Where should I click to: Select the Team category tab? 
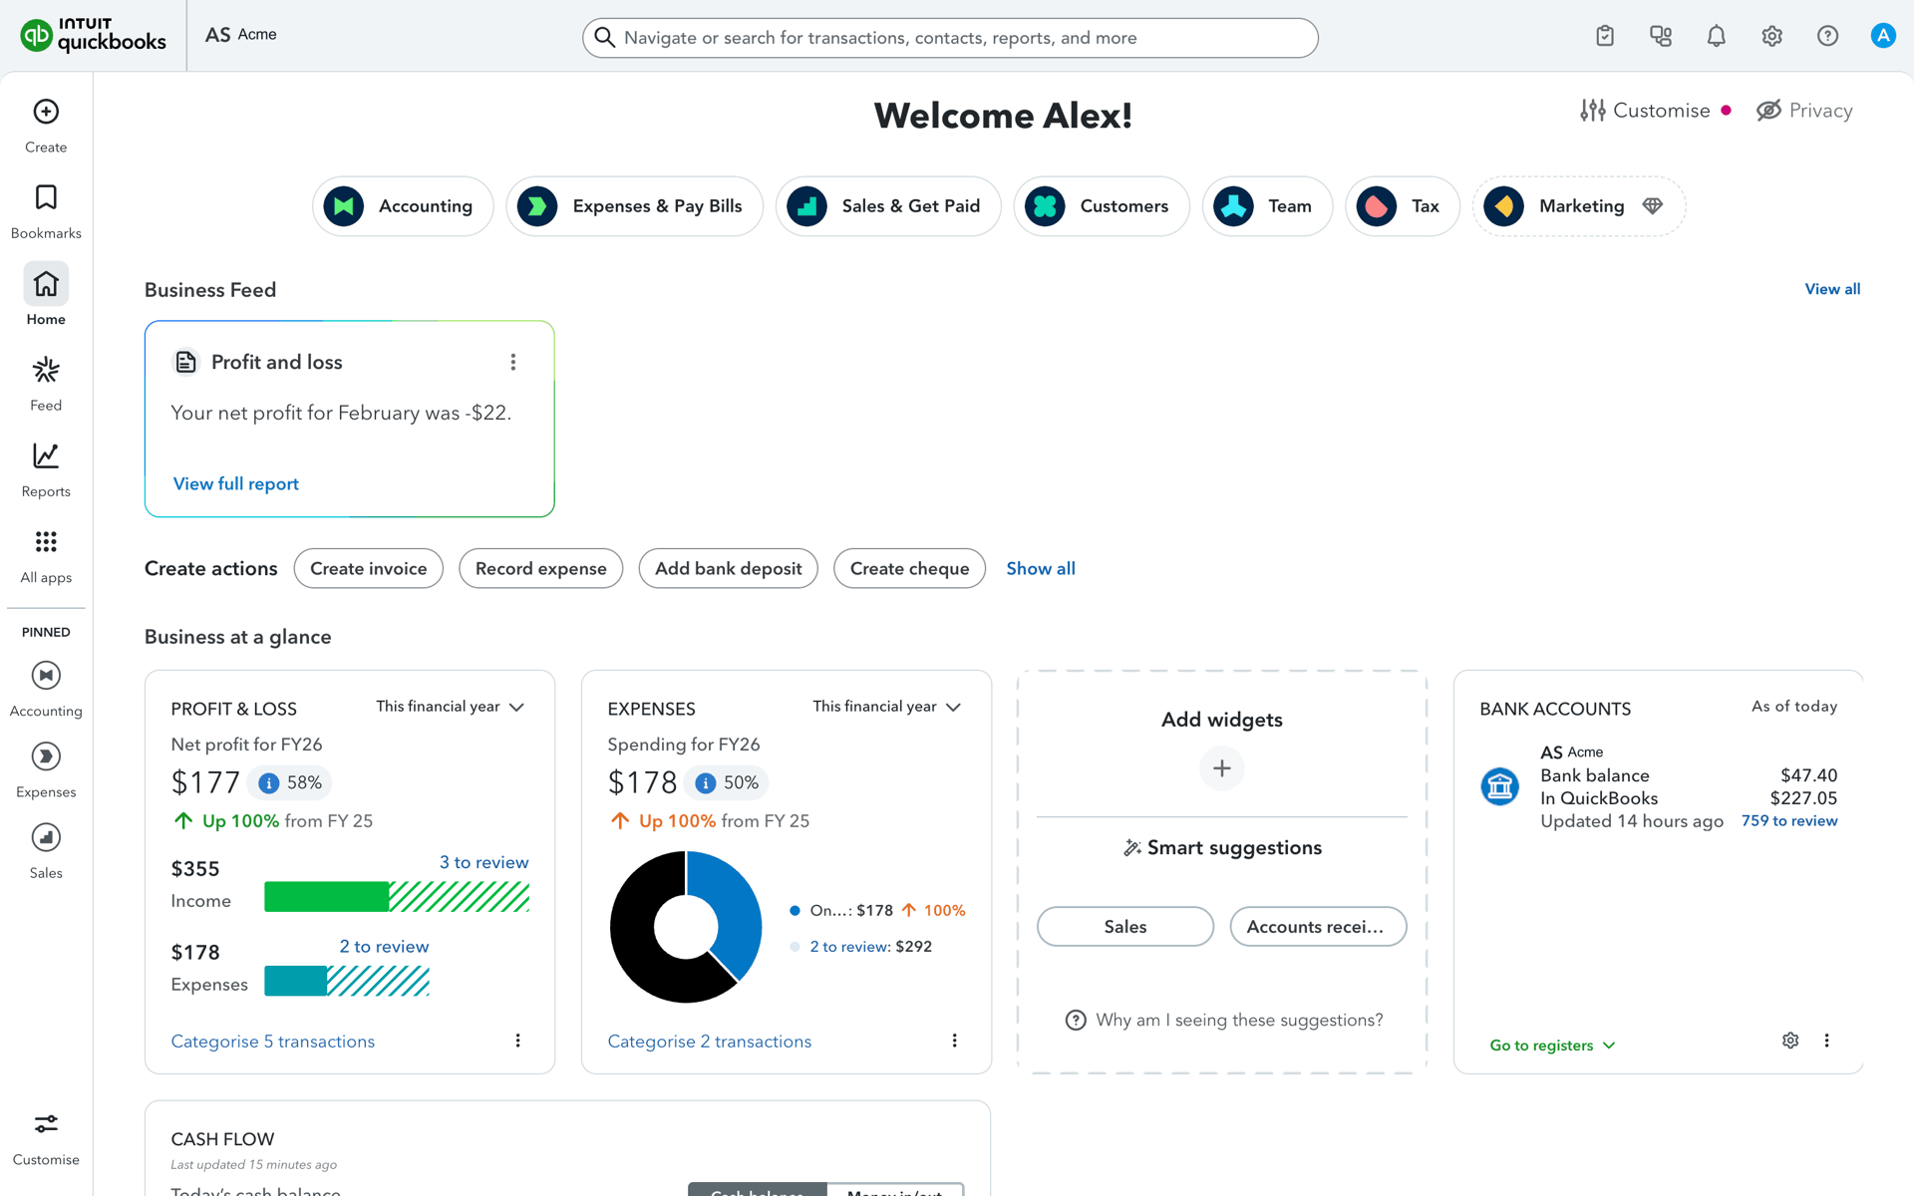click(x=1267, y=206)
